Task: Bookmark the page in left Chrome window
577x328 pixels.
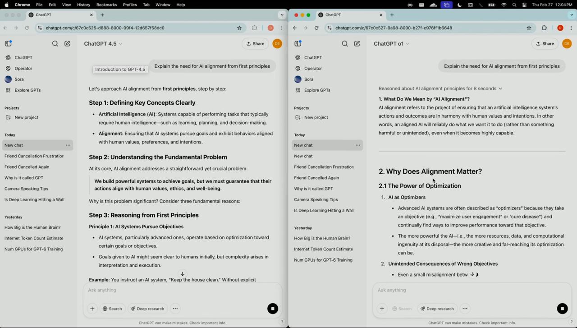Action: 239,28
